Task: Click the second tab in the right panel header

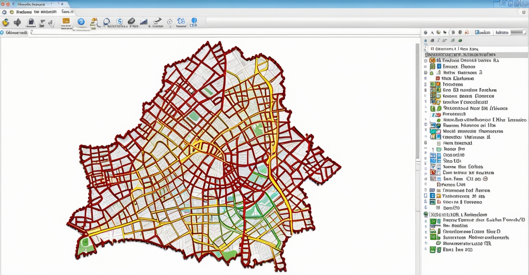Action: click(502, 33)
